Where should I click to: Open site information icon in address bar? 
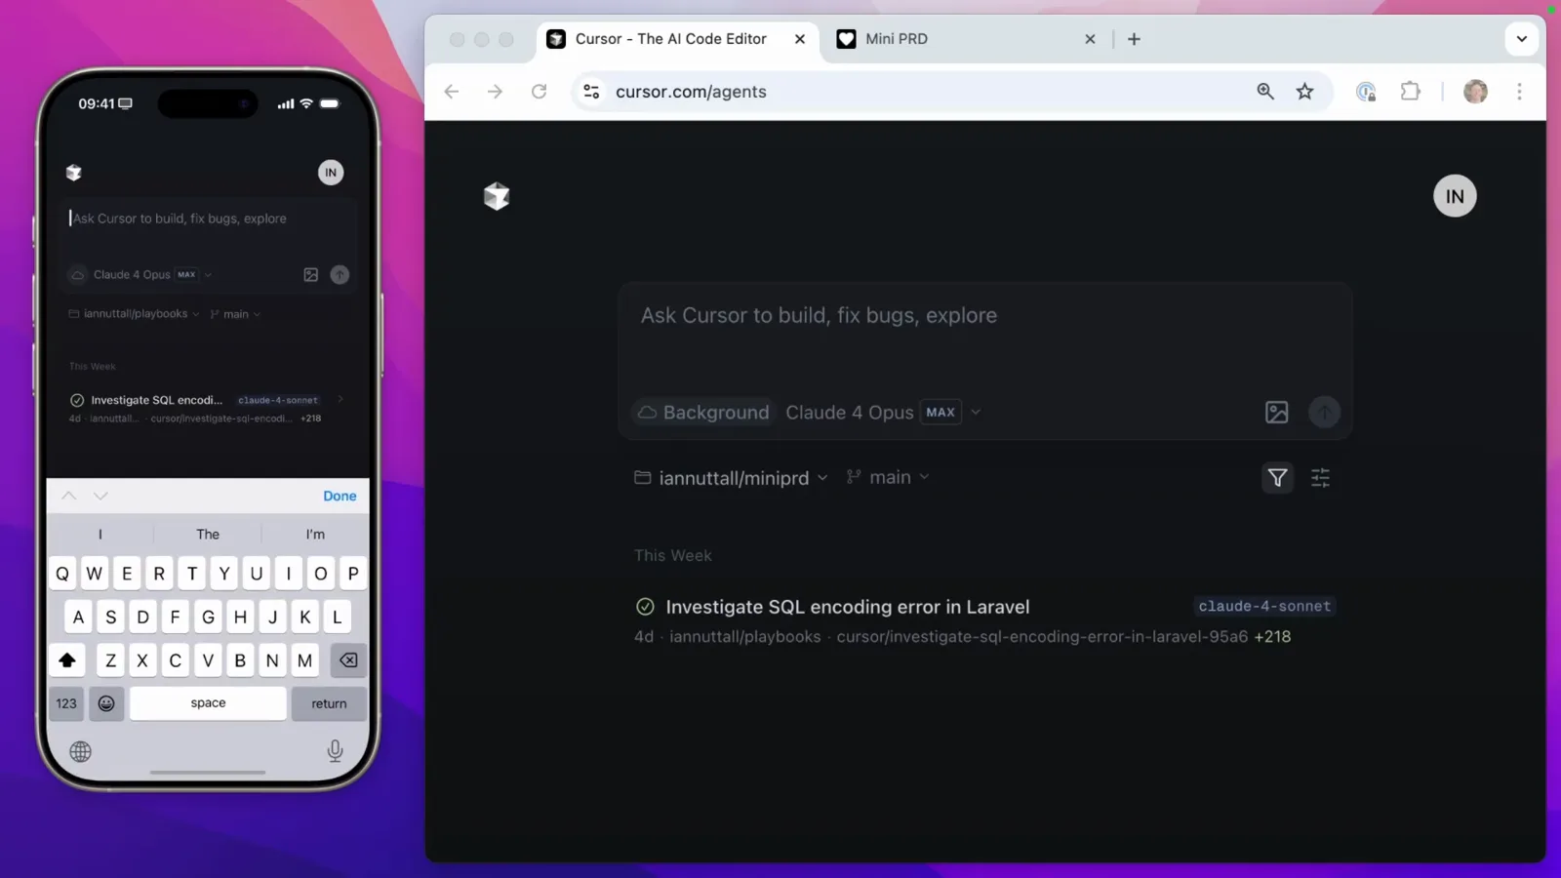tap(591, 92)
